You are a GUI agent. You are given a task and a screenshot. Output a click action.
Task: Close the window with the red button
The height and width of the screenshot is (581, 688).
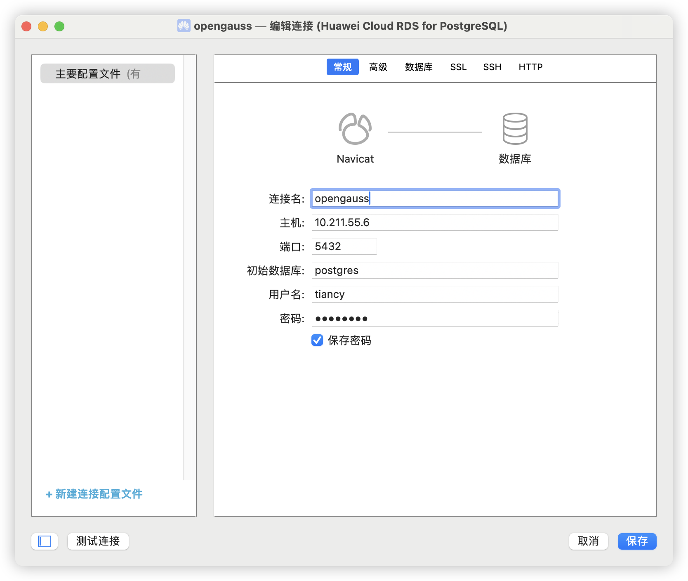point(26,26)
